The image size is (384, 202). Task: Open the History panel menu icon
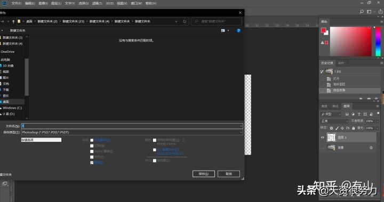pyautogui.click(x=381, y=63)
